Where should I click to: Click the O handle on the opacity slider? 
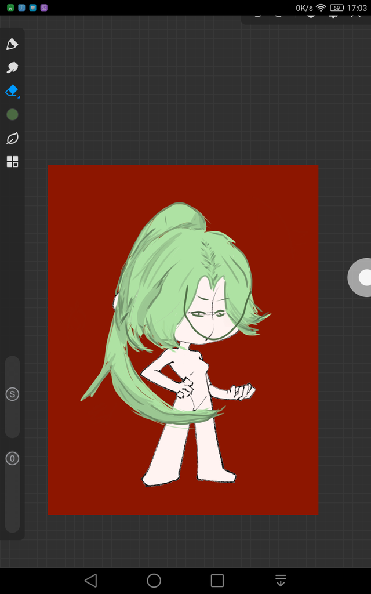[12, 459]
